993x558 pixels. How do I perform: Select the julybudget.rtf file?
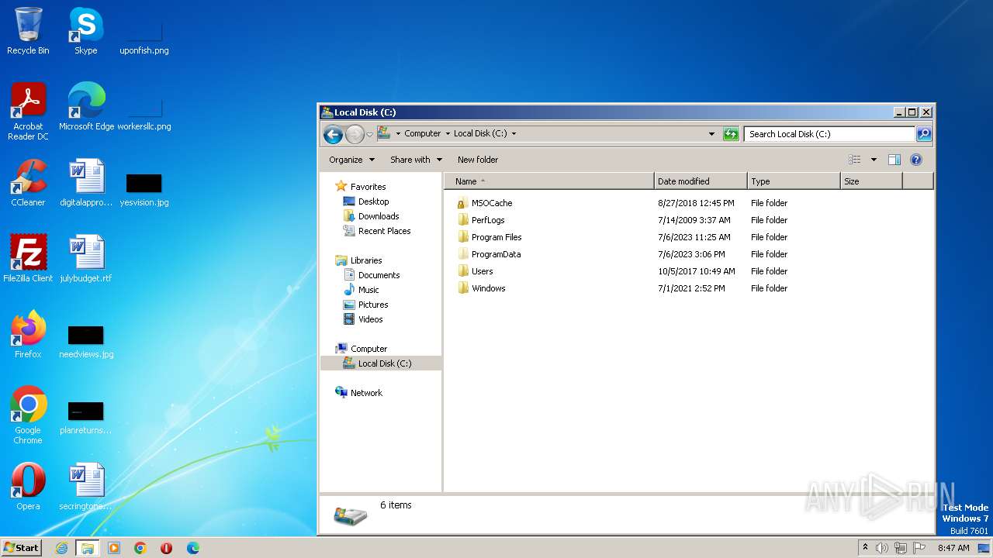(x=86, y=259)
